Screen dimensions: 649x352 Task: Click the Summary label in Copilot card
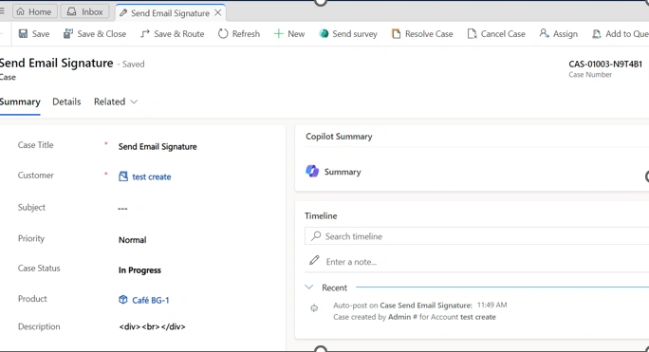click(343, 172)
